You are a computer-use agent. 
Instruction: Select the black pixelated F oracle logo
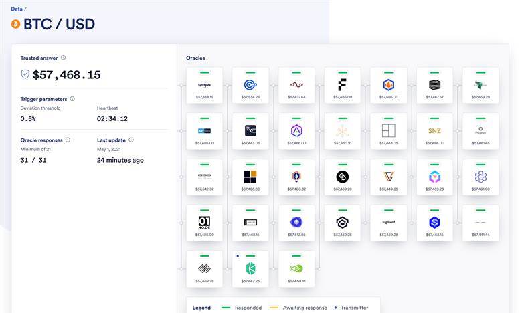[342, 85]
